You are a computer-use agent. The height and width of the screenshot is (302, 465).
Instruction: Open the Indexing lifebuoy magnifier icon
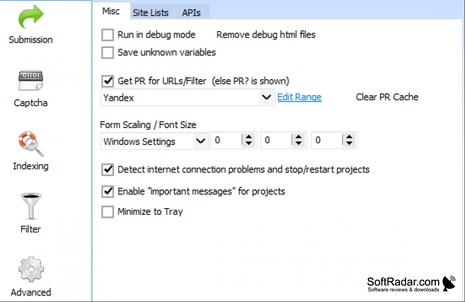tap(31, 144)
